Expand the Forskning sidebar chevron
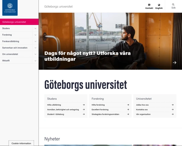This screenshot has height=146, width=182. tap(35, 35)
